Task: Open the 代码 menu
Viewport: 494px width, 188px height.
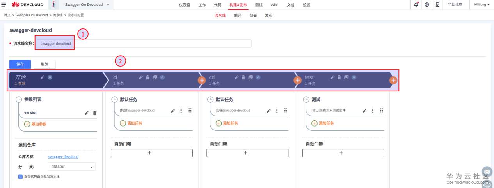Action: click(218, 5)
